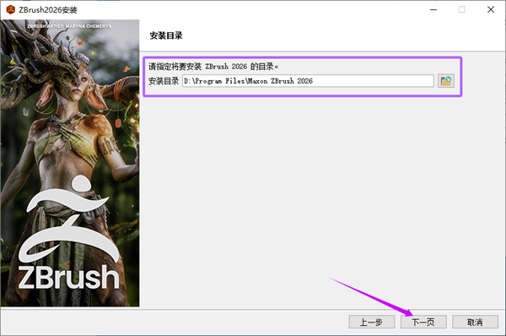Cancel installation with the 取消 button
This screenshot has height=336, width=506.
(x=475, y=322)
